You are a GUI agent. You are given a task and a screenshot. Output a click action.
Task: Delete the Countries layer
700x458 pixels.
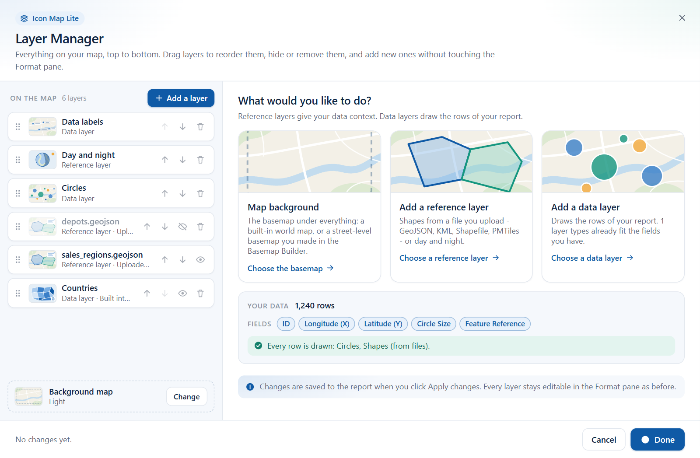click(x=200, y=294)
